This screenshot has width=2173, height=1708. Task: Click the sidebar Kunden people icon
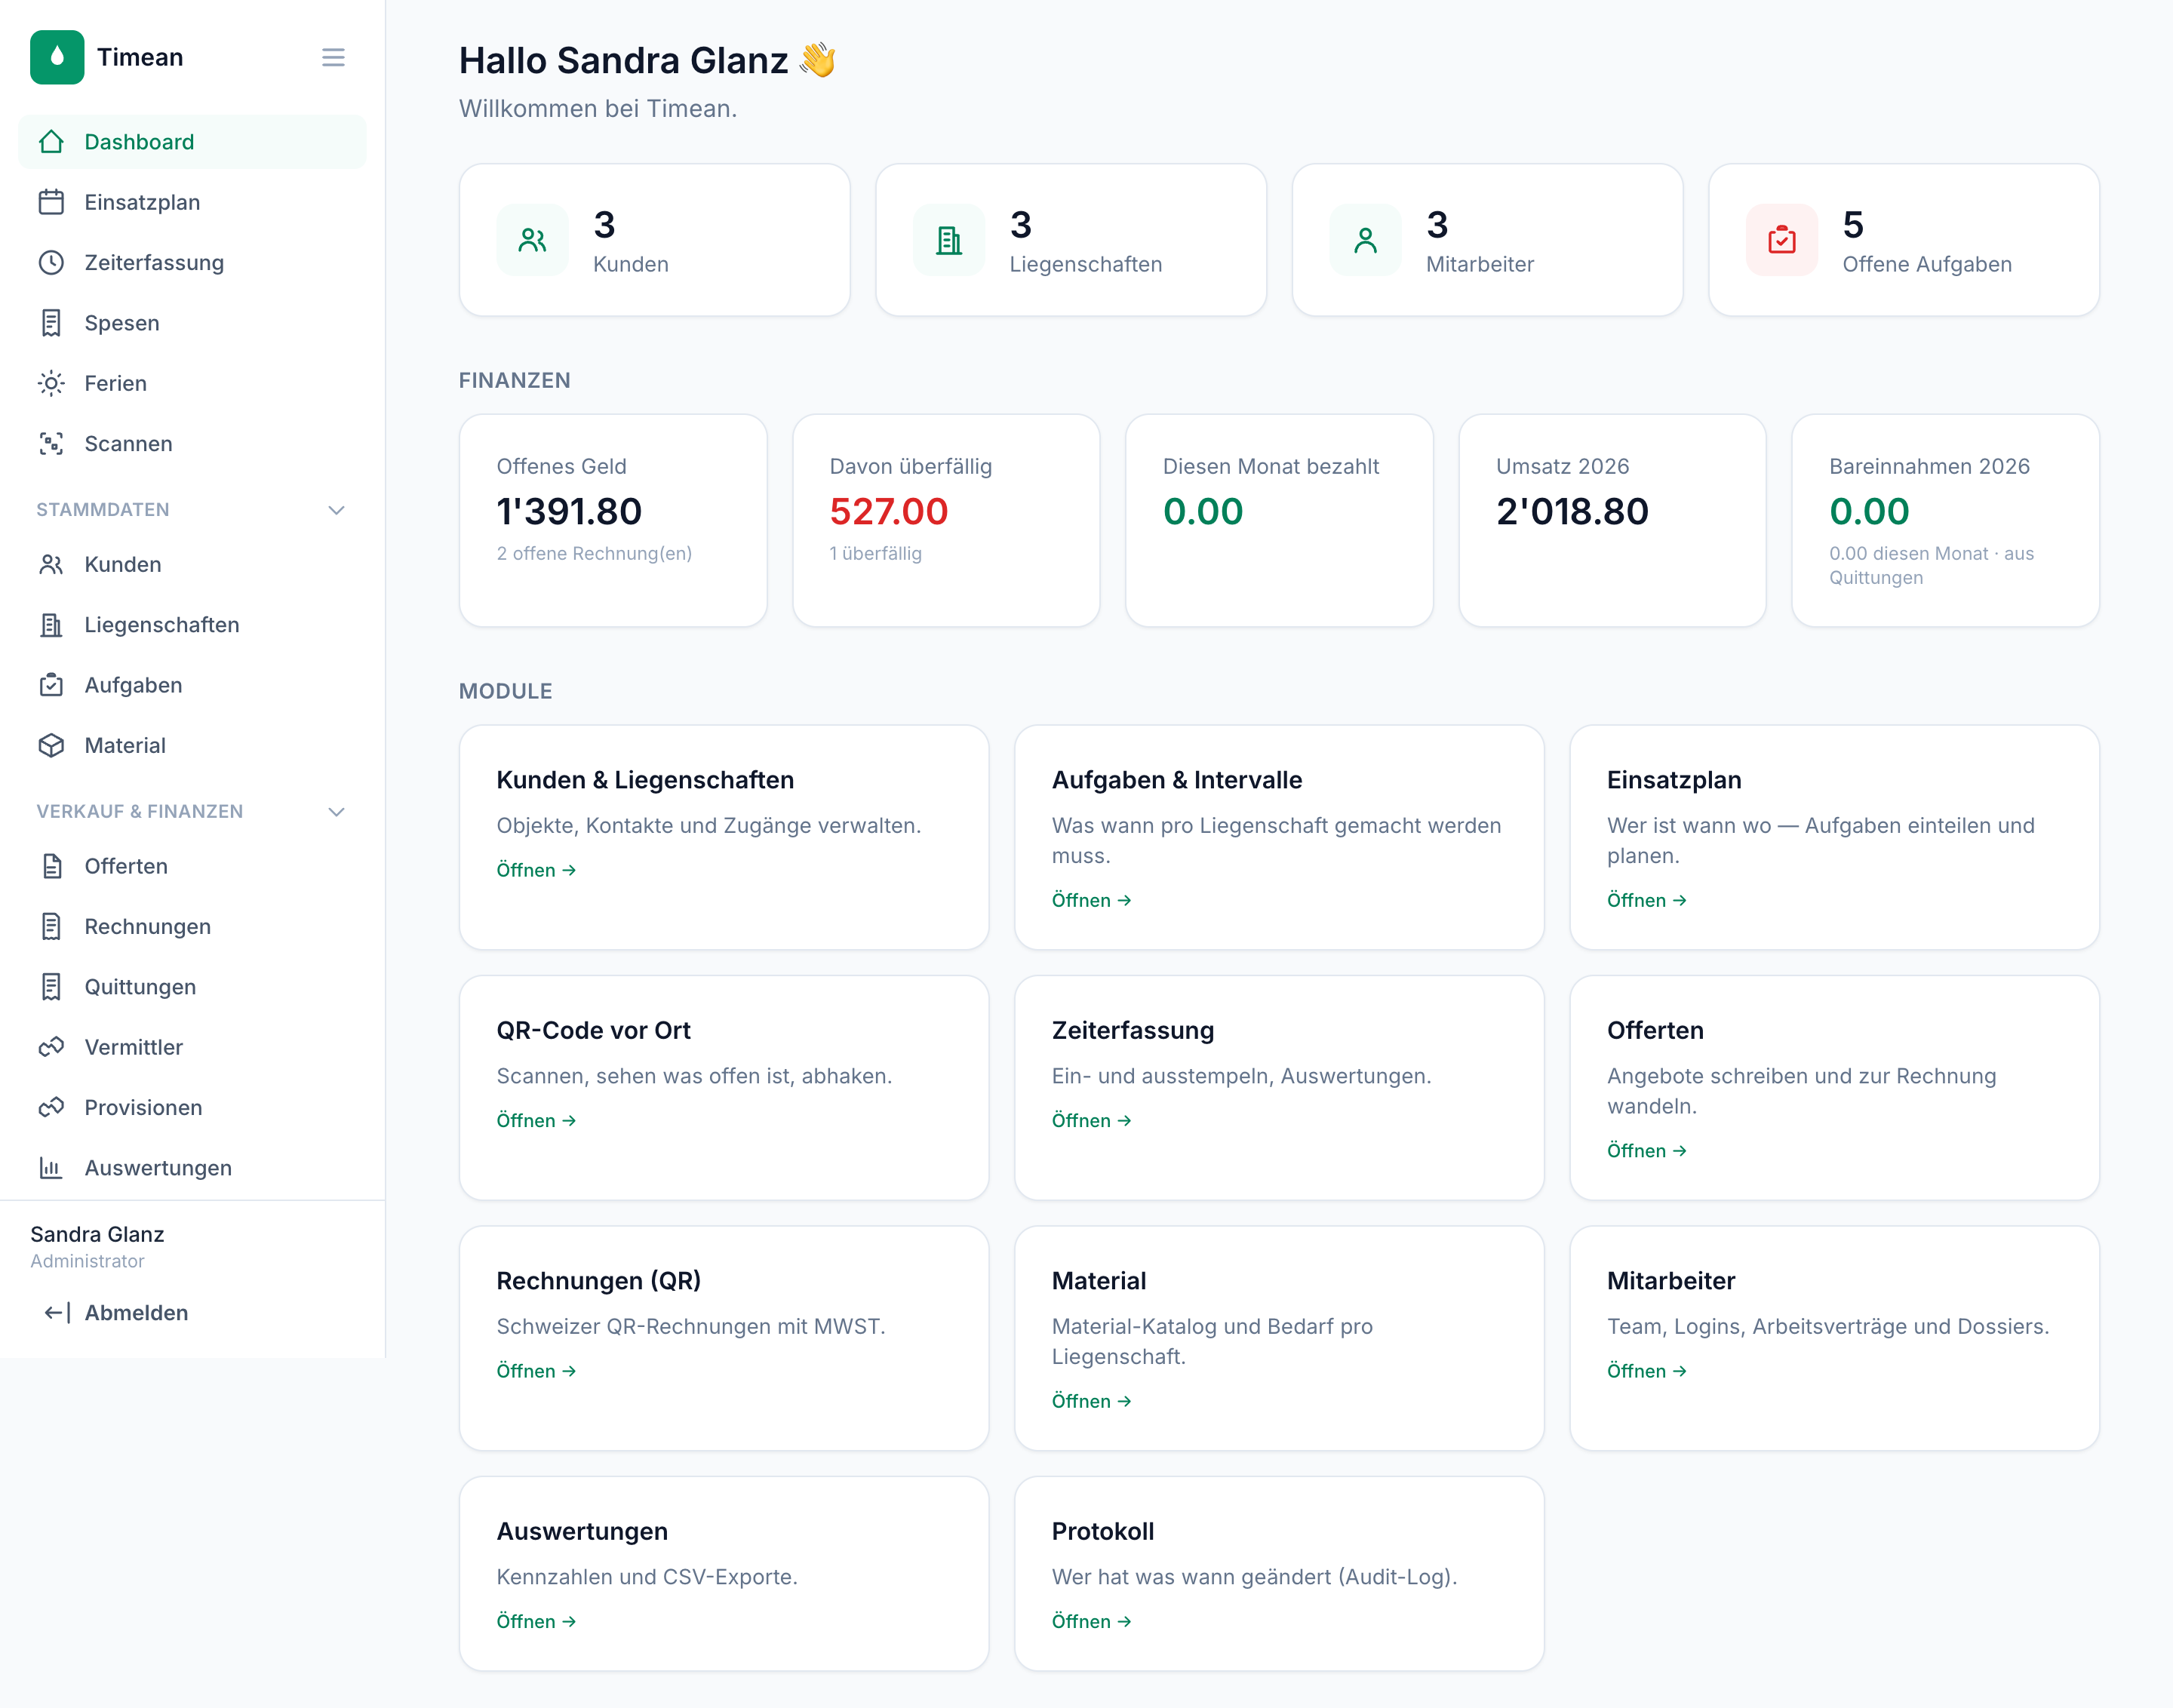(51, 564)
